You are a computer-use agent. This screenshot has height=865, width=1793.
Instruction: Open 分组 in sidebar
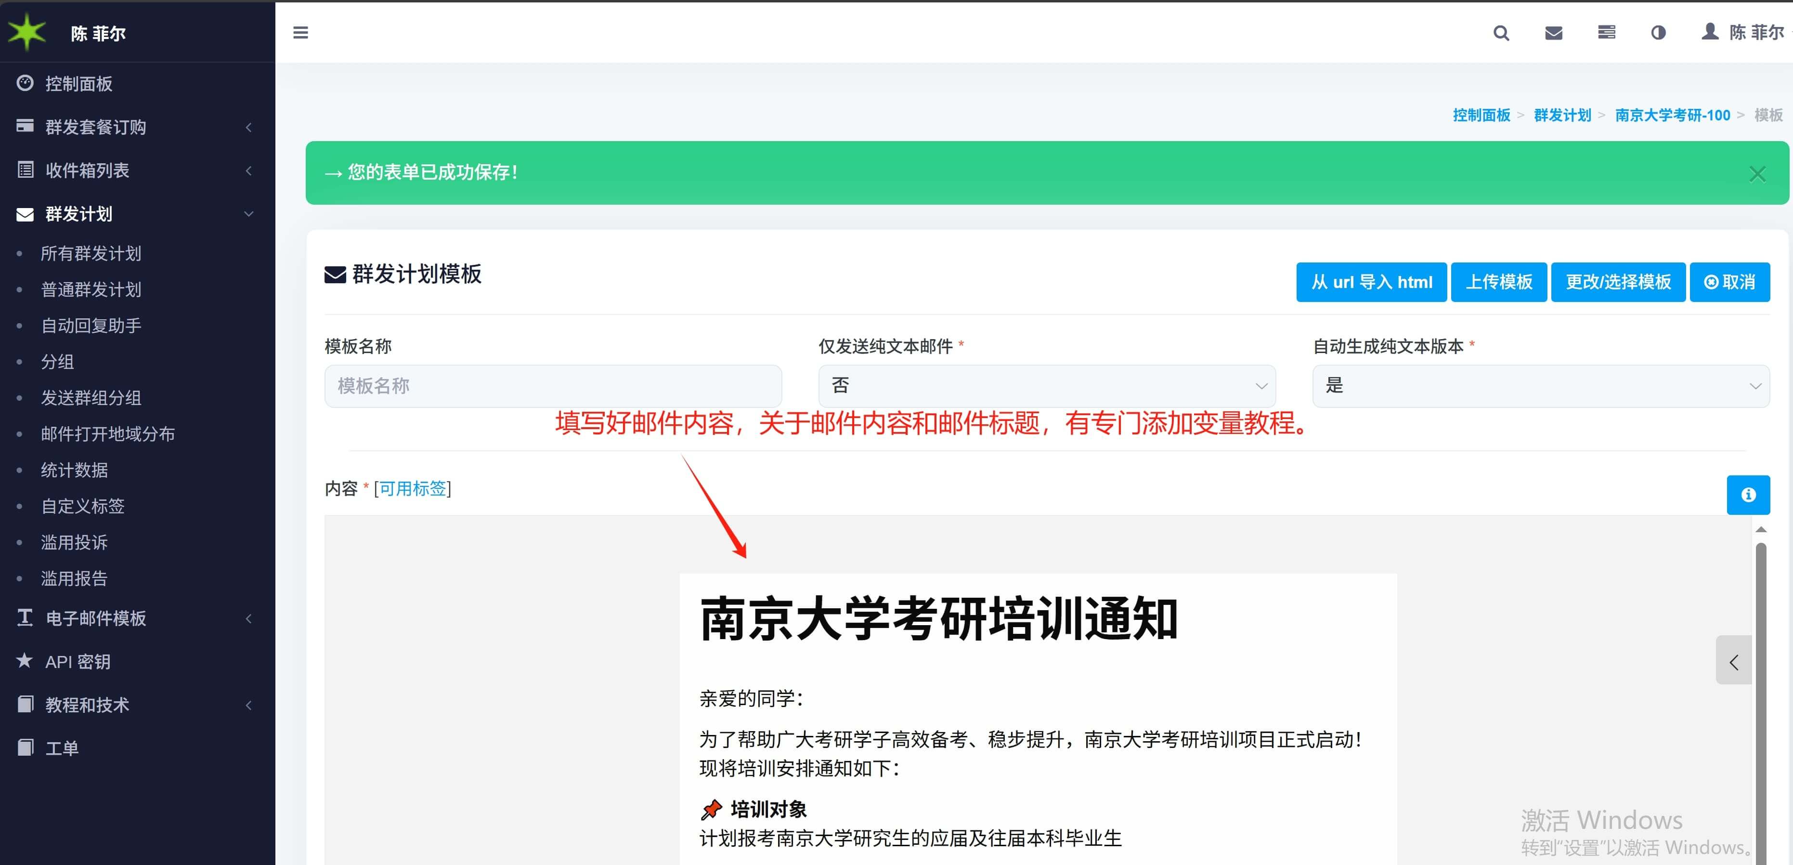[x=57, y=362]
